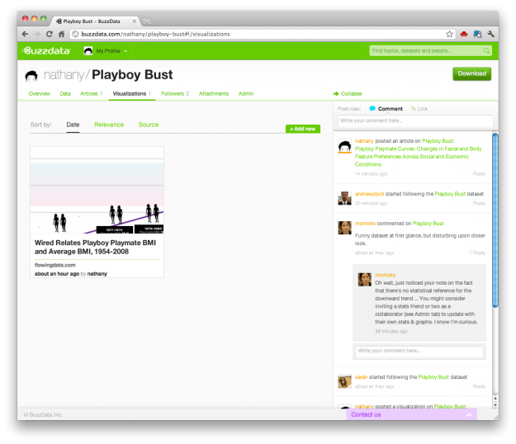Switch to the Overview tab
The height and width of the screenshot is (444, 516).
click(39, 94)
